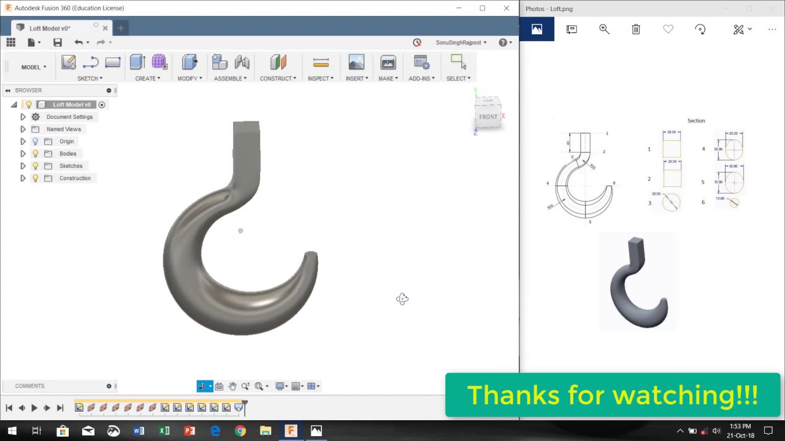The image size is (785, 441).
Task: Open the data panel grid icon
Action: click(10, 42)
